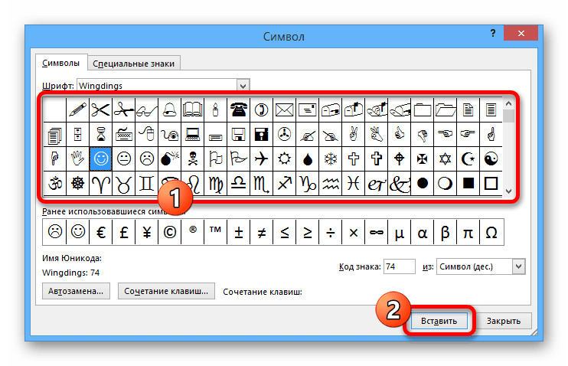Pick the pi symbol from recently used
The height and width of the screenshot is (366, 568).
click(x=468, y=232)
